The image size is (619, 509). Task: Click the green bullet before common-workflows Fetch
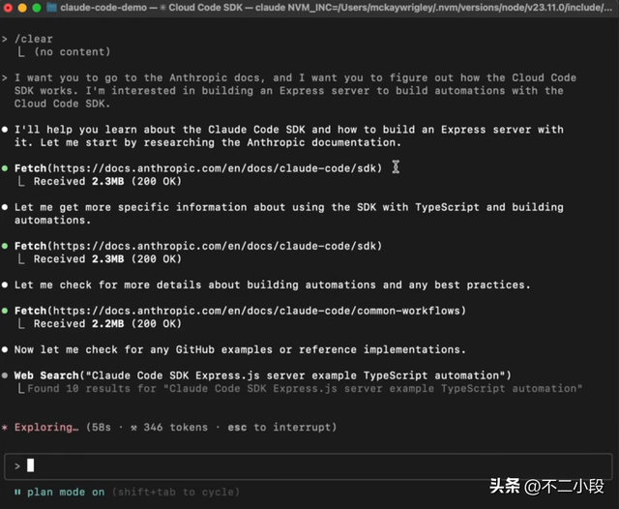5,311
